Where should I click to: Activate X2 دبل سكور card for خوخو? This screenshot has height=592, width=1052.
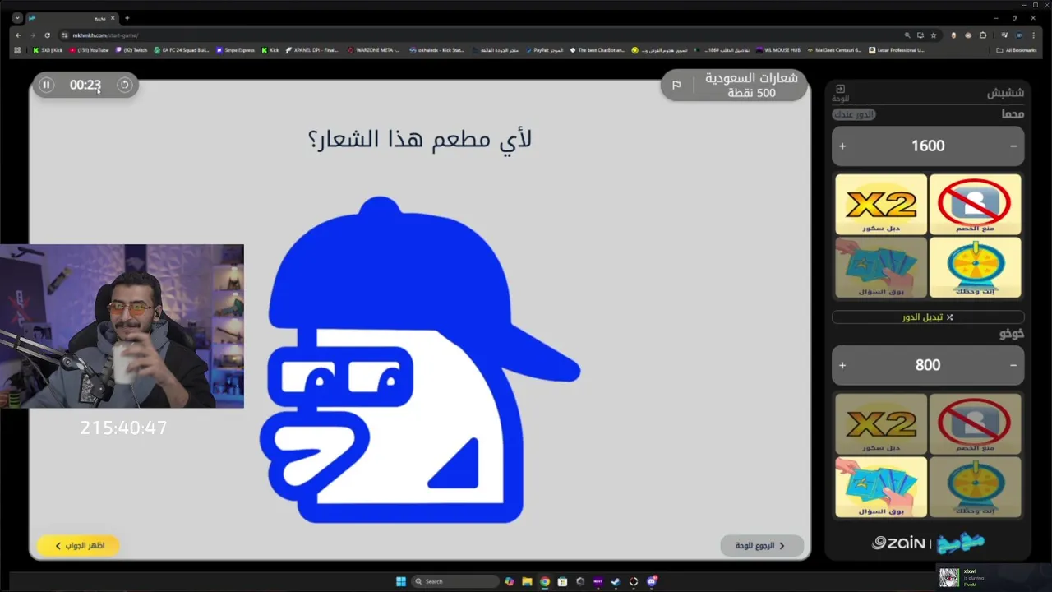click(881, 423)
